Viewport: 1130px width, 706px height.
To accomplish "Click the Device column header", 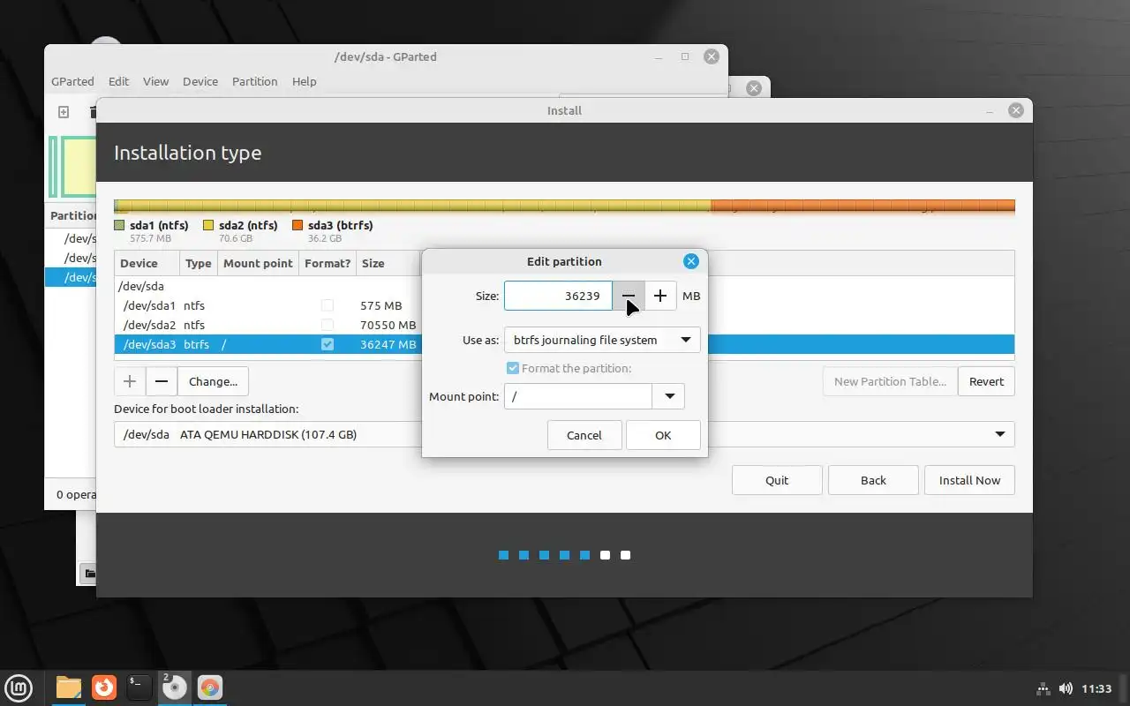I will [147, 263].
